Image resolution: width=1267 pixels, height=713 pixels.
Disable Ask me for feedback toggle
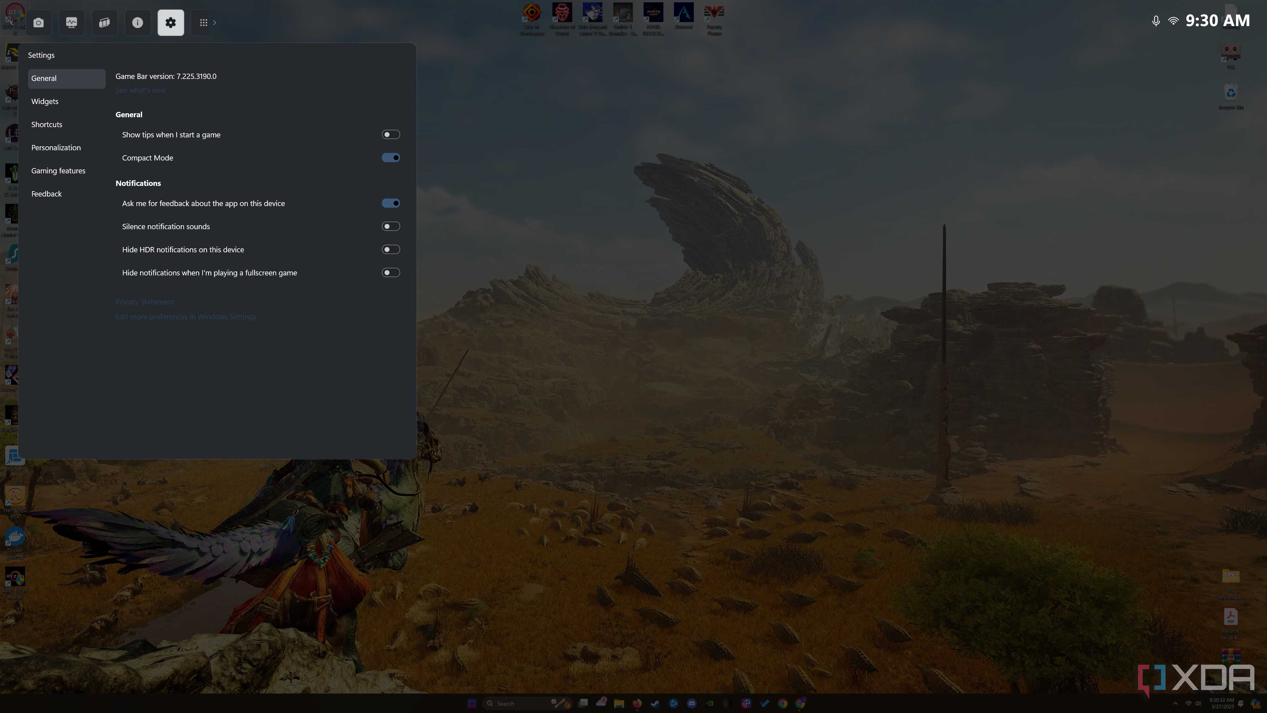(391, 203)
